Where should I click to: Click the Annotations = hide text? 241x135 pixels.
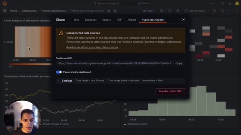(x=152, y=81)
